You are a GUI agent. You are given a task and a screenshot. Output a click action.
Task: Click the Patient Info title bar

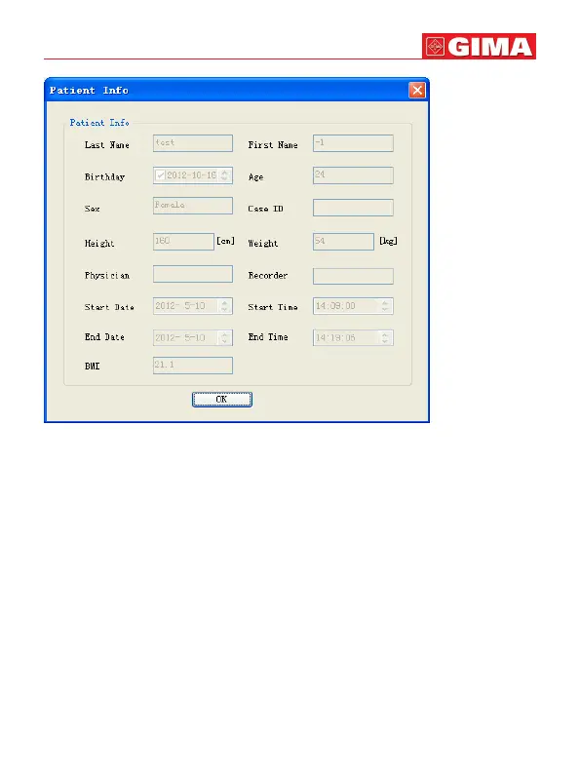227,90
